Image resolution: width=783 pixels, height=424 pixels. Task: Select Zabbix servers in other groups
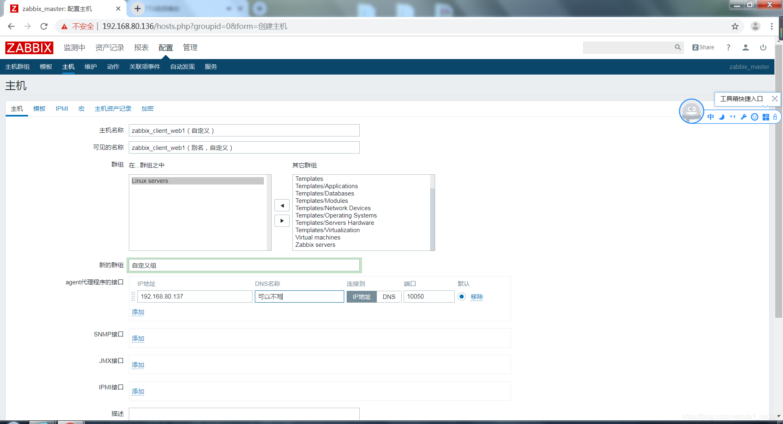(x=315, y=245)
